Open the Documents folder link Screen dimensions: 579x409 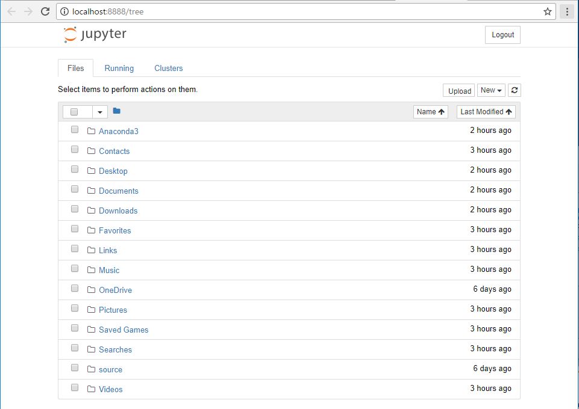click(119, 191)
